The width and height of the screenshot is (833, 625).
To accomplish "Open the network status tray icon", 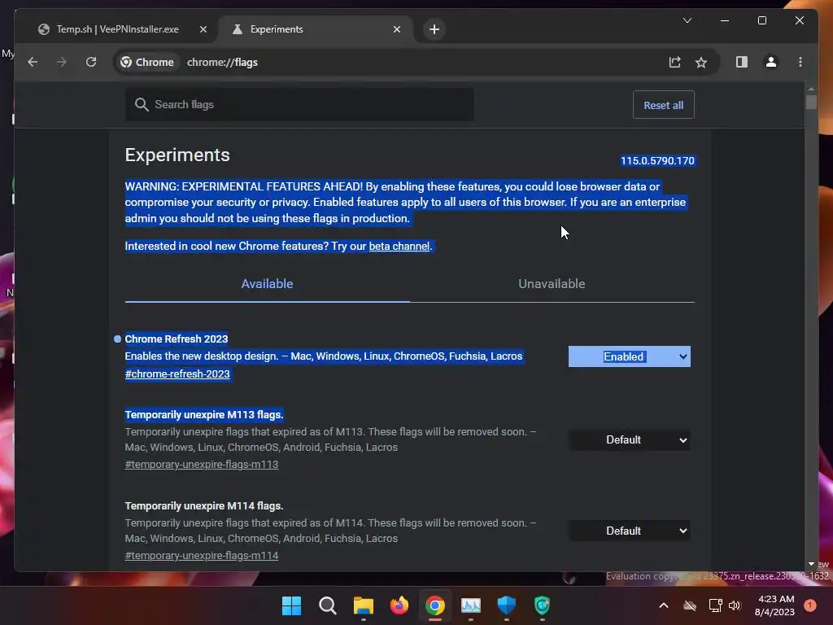I will coord(715,605).
